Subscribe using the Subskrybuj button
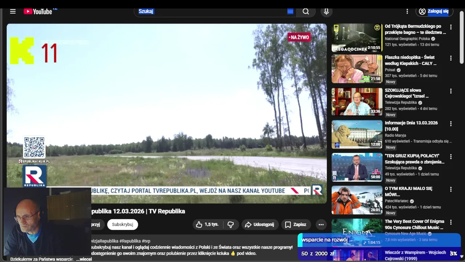 (x=122, y=225)
